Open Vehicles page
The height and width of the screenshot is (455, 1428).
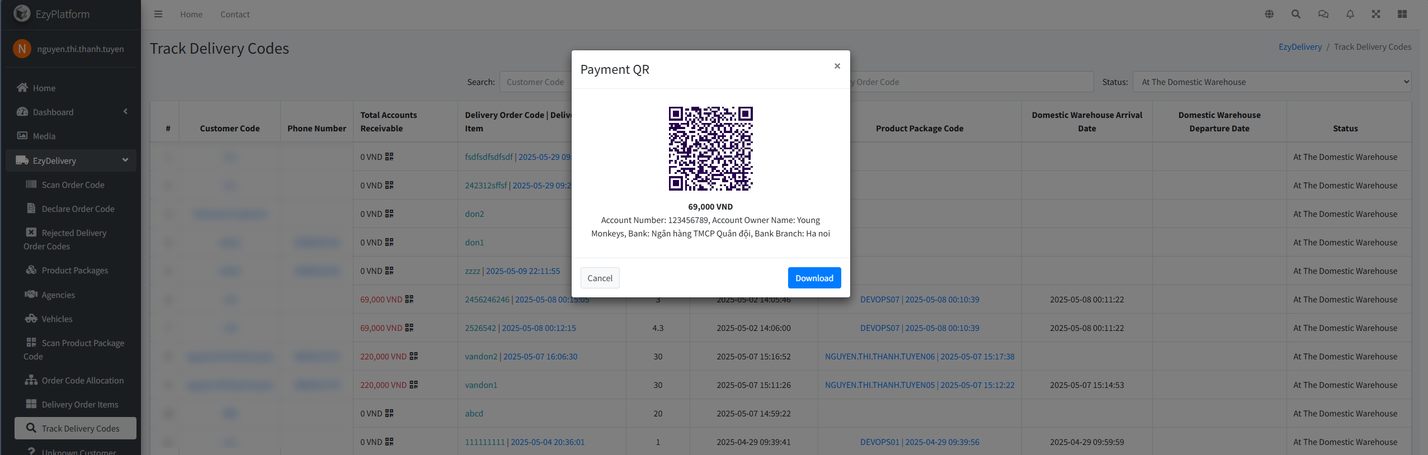pyautogui.click(x=76, y=319)
